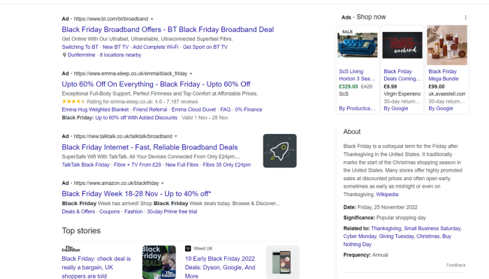The width and height of the screenshot is (489, 279).
Task: Click the ScS blue sofa product image
Action: pos(358,45)
